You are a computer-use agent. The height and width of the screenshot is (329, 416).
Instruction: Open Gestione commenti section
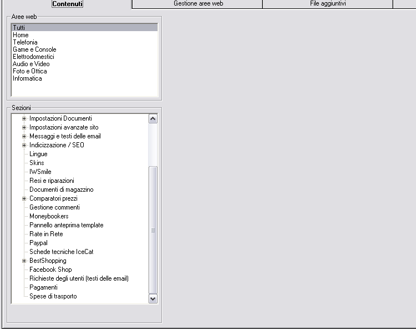tap(55, 207)
